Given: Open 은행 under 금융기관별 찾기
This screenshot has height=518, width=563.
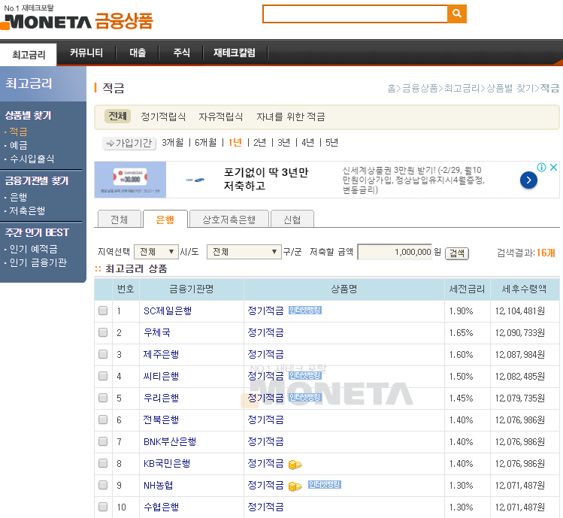Looking at the screenshot, I should tap(18, 197).
